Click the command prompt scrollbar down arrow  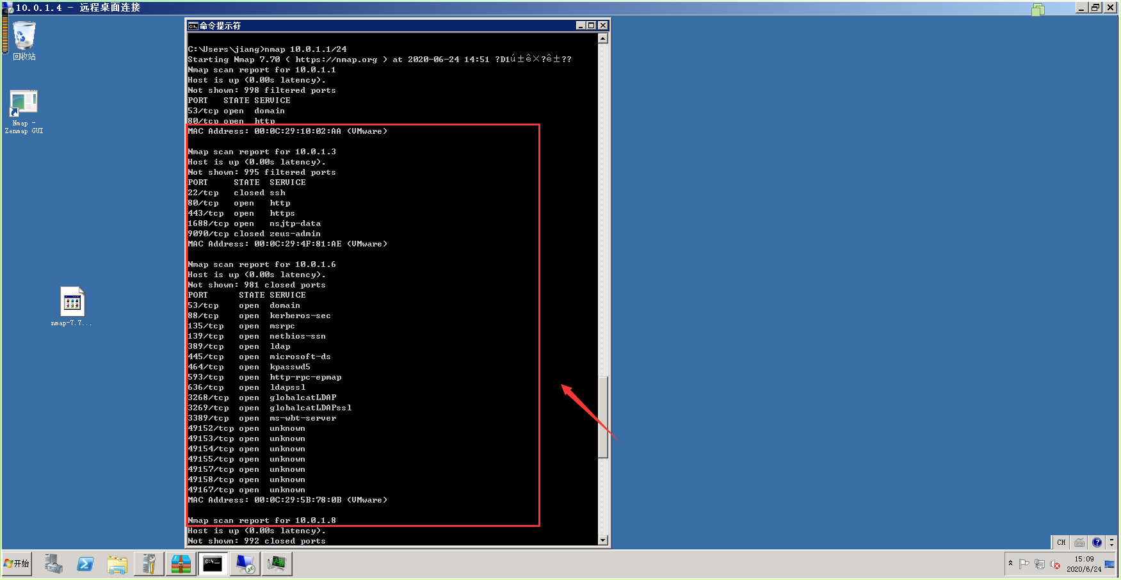tap(602, 540)
